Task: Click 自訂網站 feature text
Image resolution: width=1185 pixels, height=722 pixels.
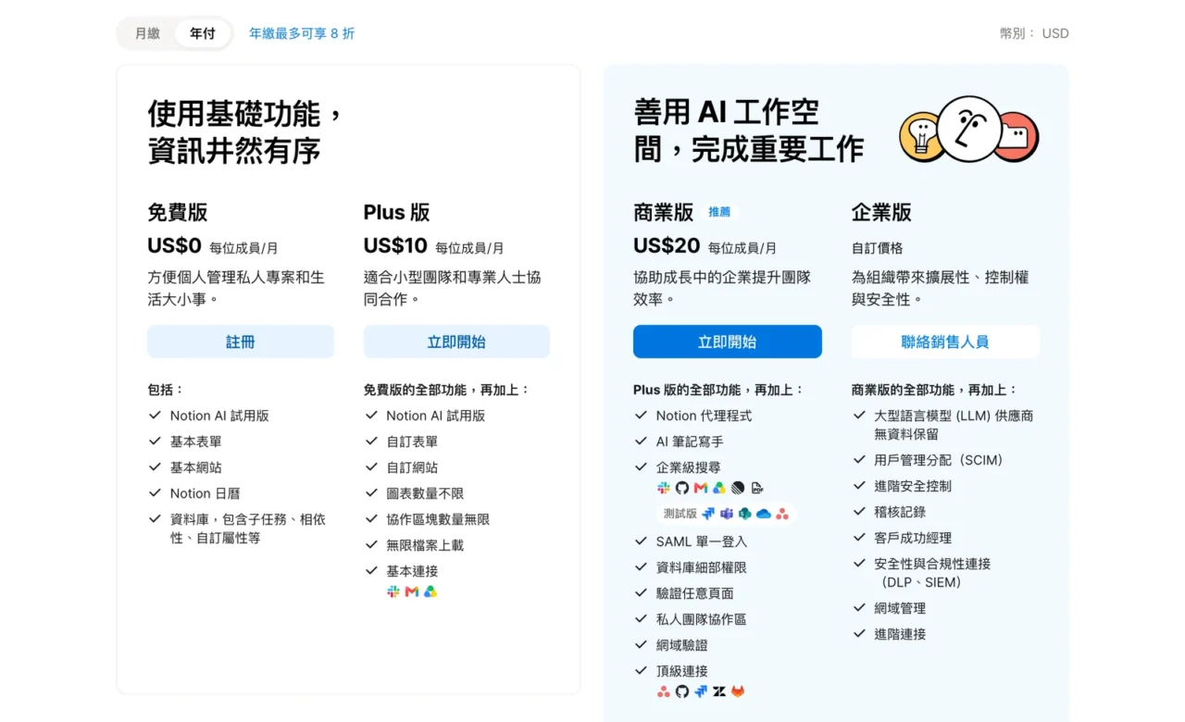Action: tap(412, 467)
